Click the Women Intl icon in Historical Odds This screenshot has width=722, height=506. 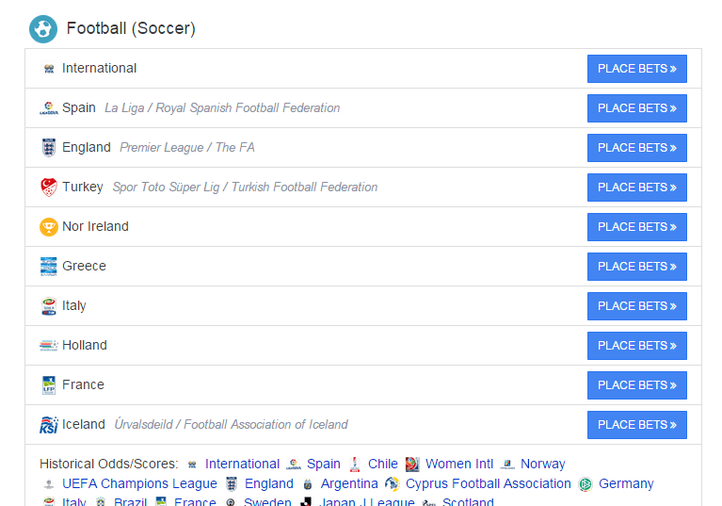[412, 464]
